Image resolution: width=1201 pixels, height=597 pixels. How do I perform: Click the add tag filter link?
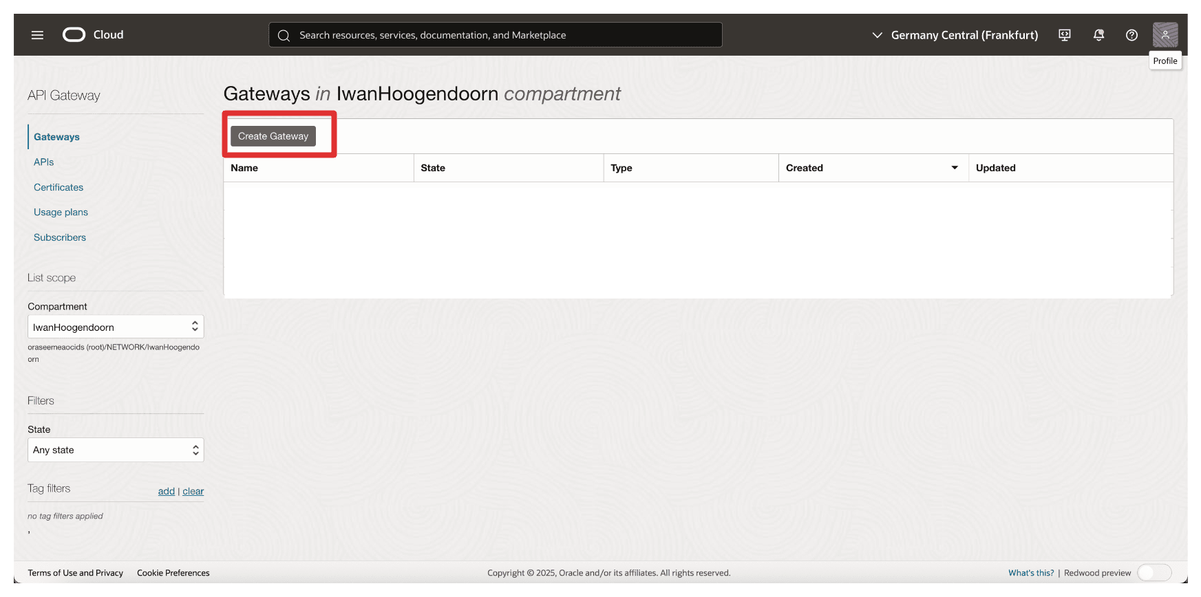click(167, 491)
